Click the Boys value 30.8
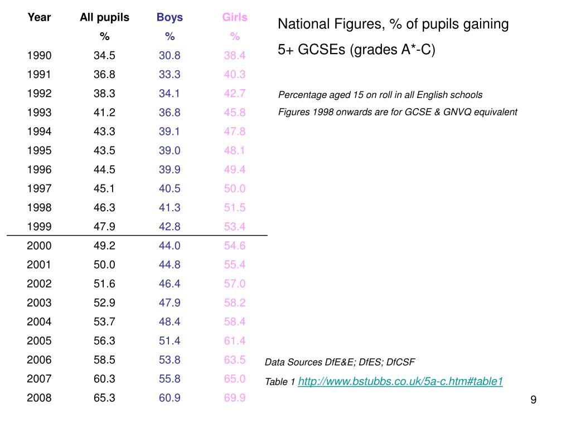Screen dimensions: 571x428 click(x=170, y=55)
